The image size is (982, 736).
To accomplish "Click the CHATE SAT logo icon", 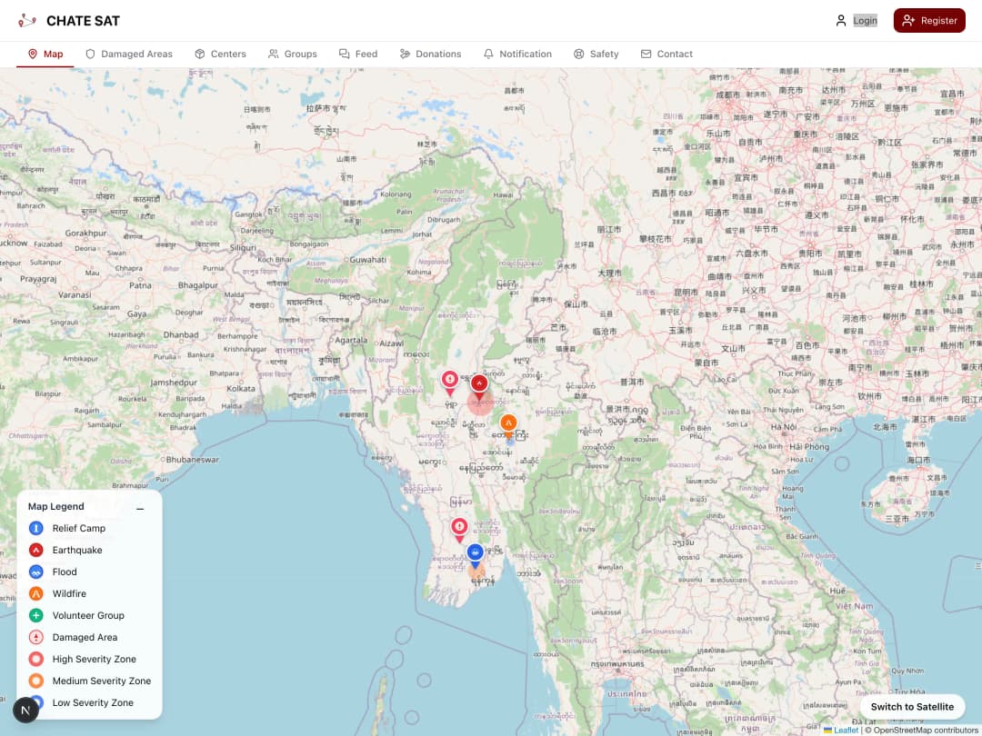I will click(x=27, y=19).
